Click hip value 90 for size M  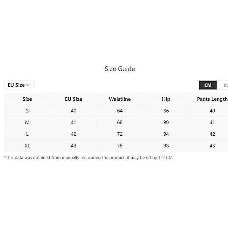click(x=166, y=122)
